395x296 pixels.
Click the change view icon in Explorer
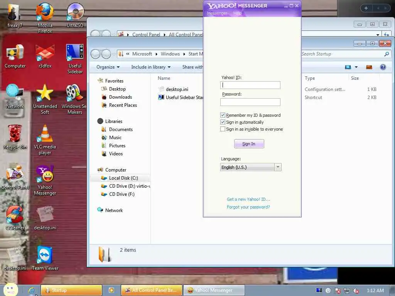[348, 67]
